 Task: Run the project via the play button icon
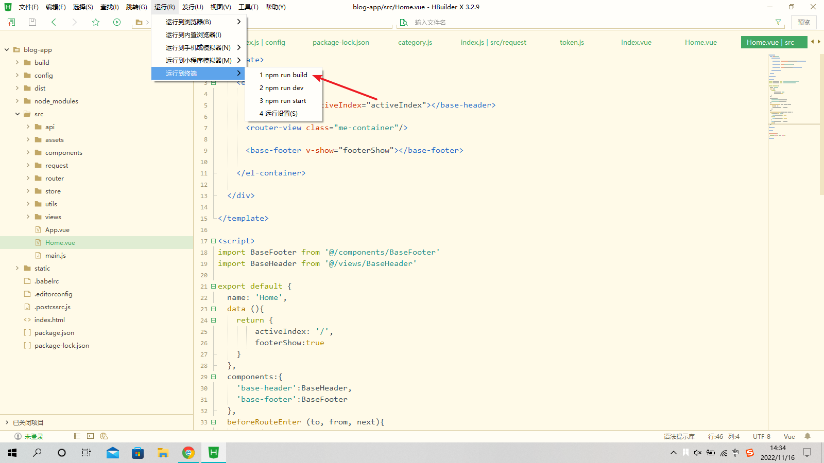click(x=117, y=22)
